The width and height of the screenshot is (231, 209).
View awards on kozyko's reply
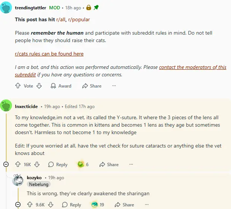98,205
